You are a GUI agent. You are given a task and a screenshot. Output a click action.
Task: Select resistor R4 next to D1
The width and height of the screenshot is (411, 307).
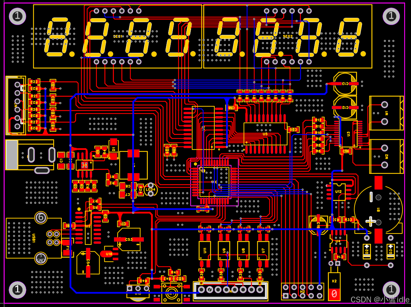coord(105,152)
